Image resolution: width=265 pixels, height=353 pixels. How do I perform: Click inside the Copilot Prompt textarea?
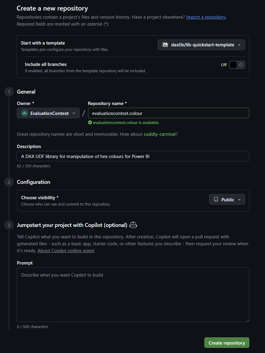pos(133,295)
